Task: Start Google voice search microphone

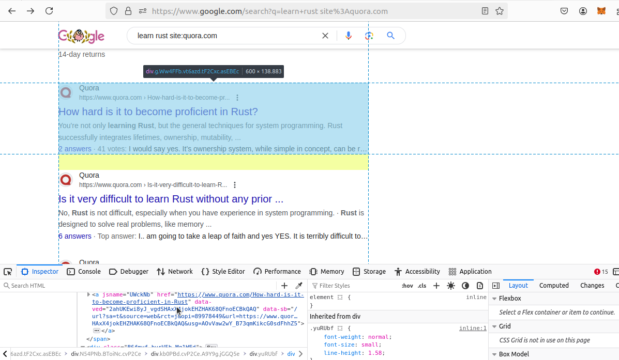Action: tap(348, 36)
